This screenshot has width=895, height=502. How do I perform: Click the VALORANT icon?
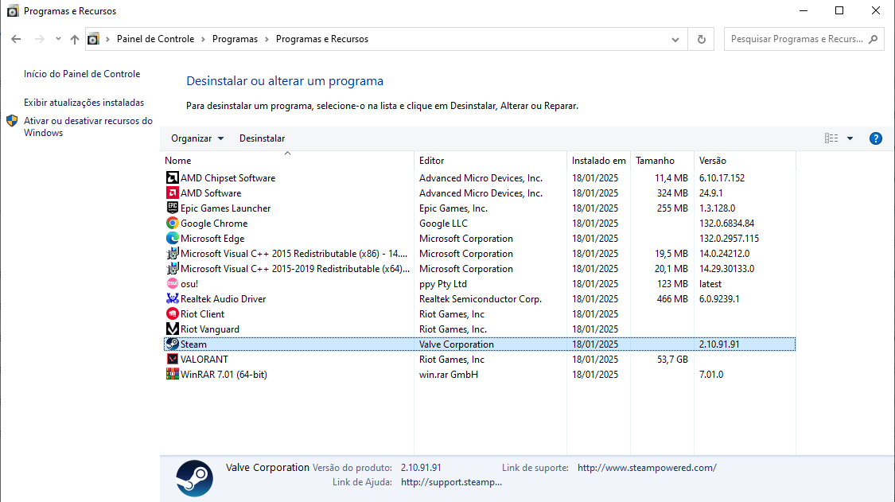coord(173,360)
